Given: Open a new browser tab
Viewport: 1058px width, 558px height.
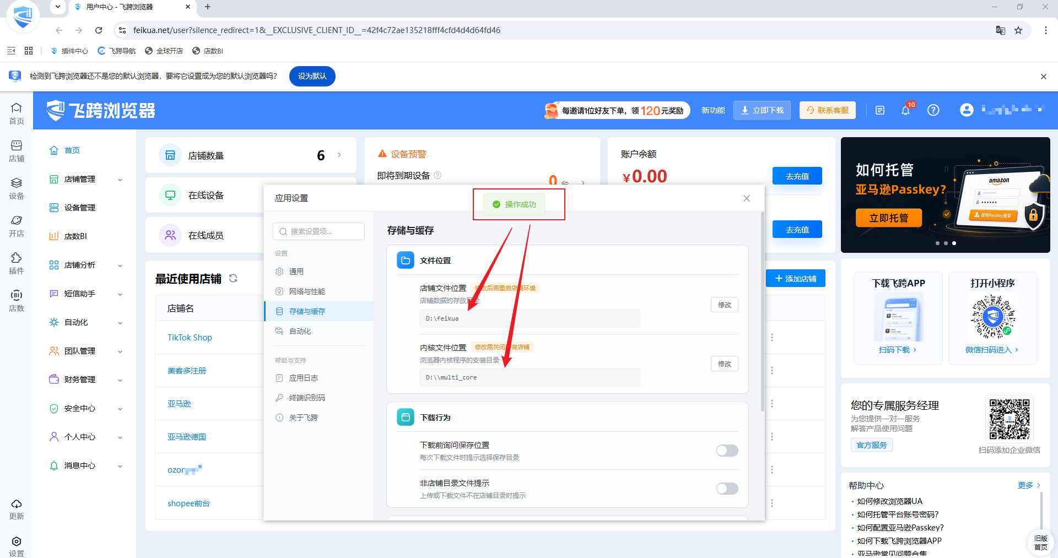Looking at the screenshot, I should tap(208, 7).
